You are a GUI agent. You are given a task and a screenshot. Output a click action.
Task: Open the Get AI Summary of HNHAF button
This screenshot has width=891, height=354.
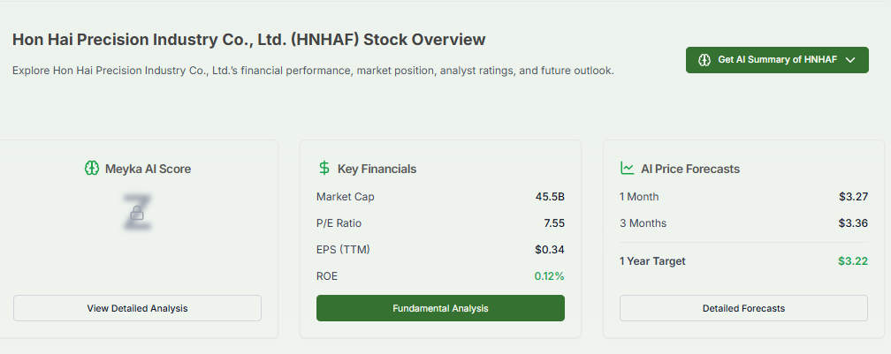(777, 60)
